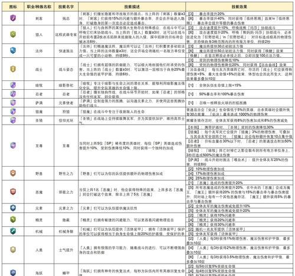This screenshot has width=295, height=276.
Task: Click the purple 刺客 class shield icon
Action: [13, 18]
